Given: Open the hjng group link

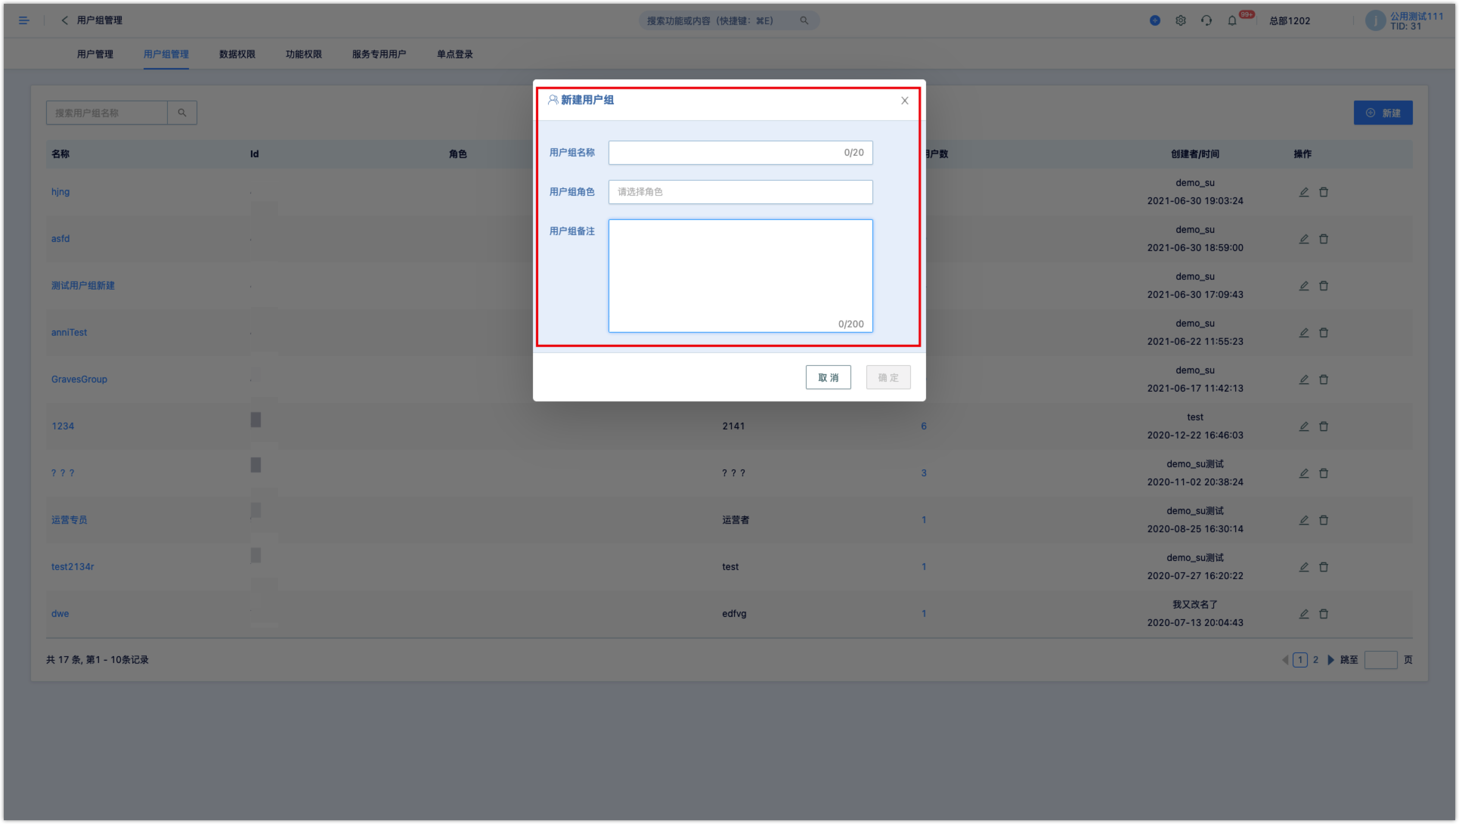Looking at the screenshot, I should pos(60,192).
